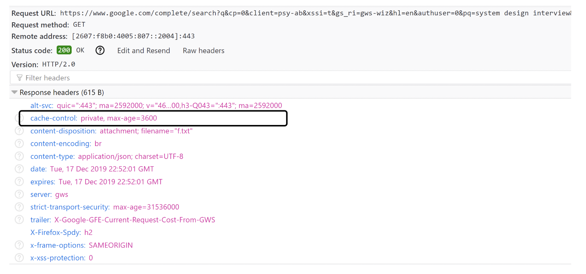Click the help icon next to status code

pos(100,50)
